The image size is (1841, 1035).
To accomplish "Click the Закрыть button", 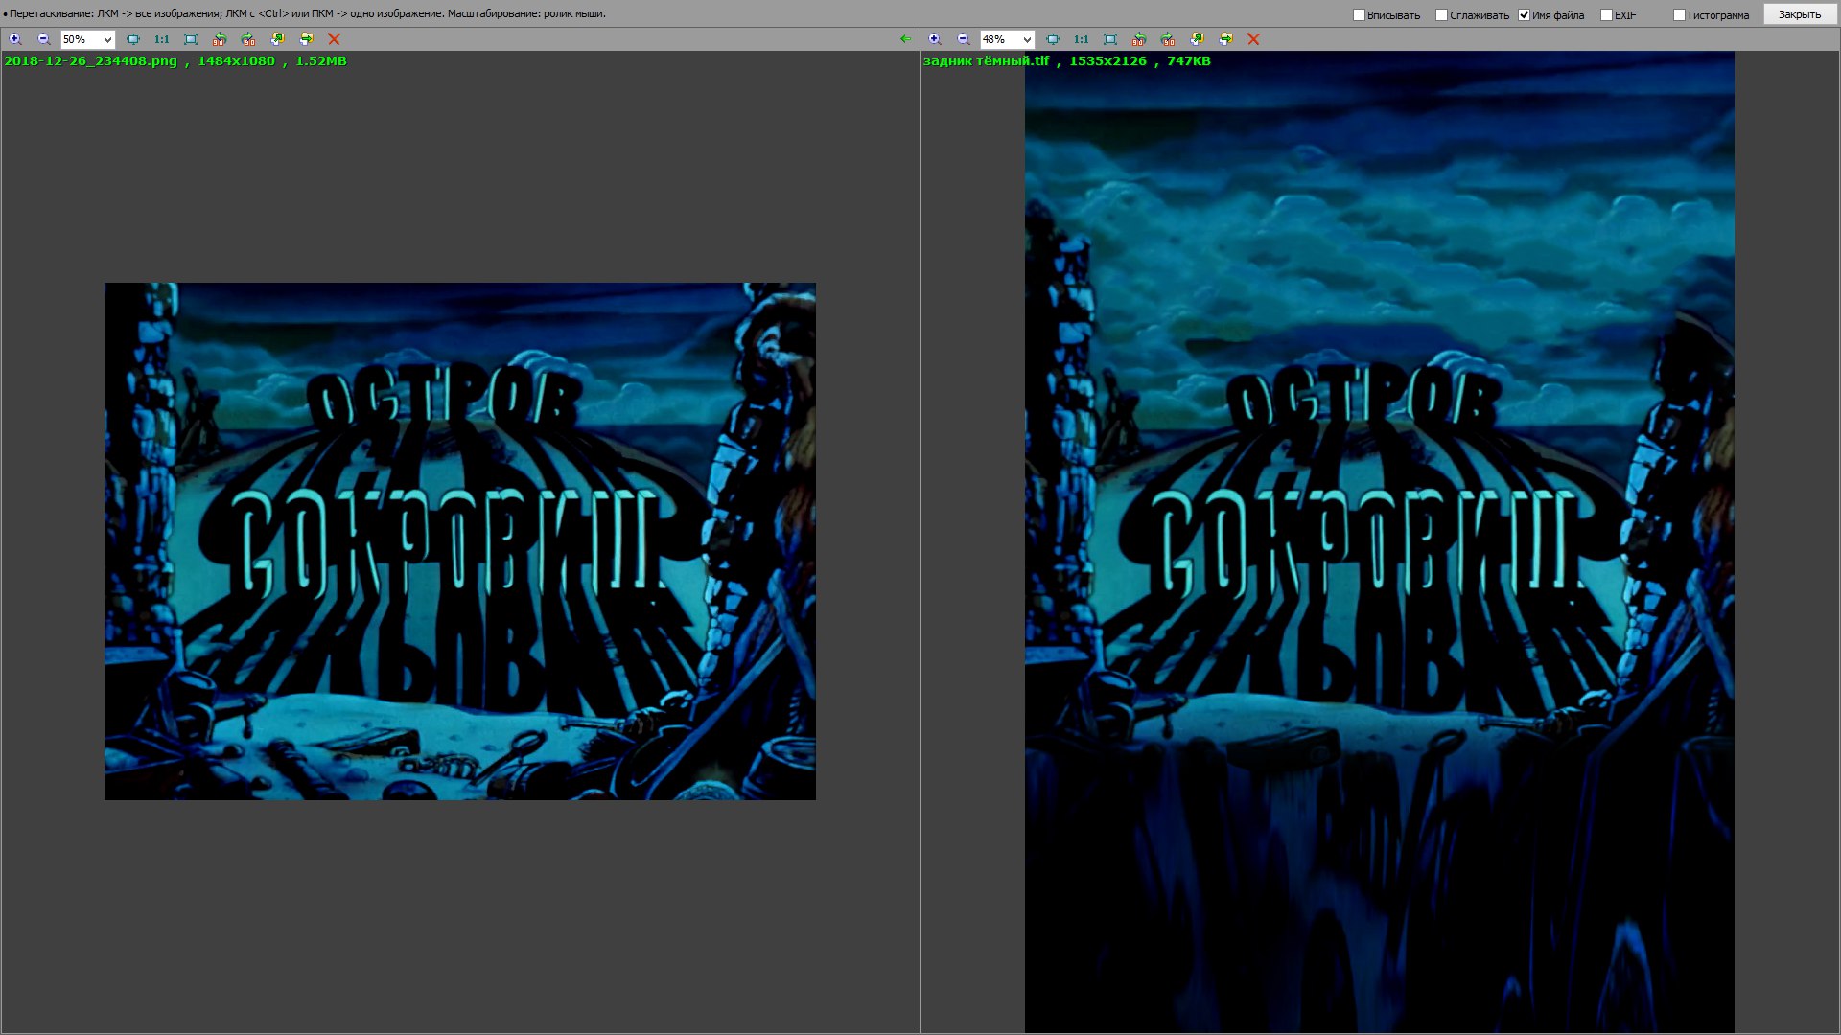I will (x=1799, y=14).
